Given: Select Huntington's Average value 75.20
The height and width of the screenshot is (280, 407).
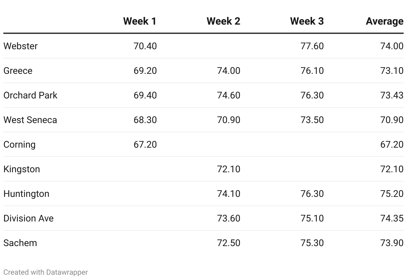Looking at the screenshot, I should click(392, 194).
